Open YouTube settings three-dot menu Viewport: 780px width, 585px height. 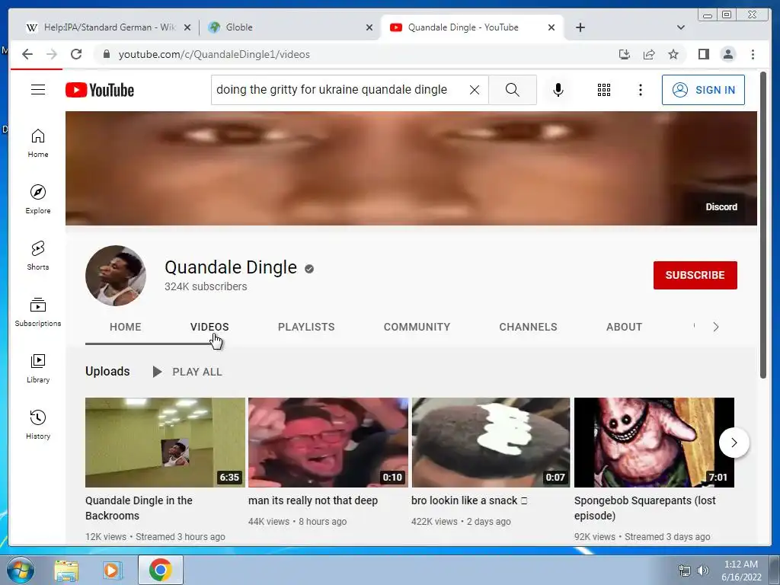(x=640, y=90)
